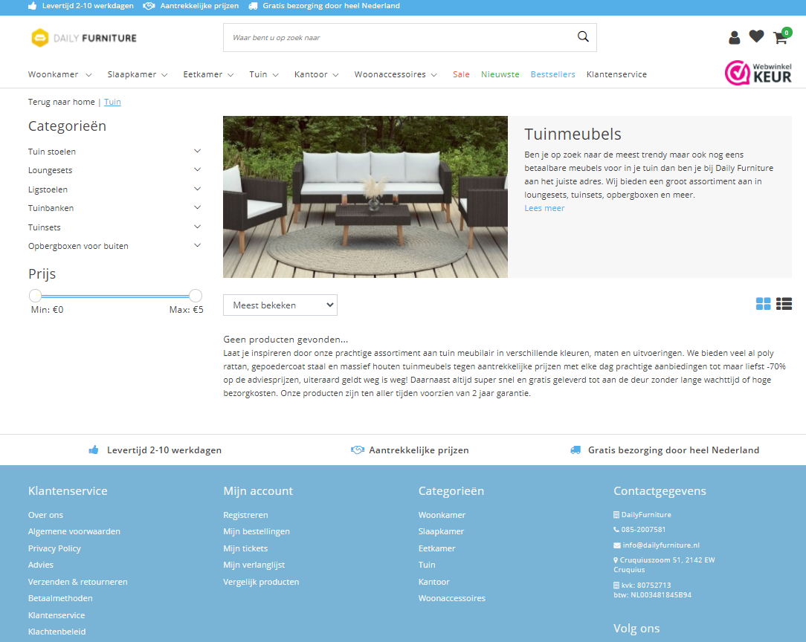Click the search magnifier icon
The image size is (806, 642).
point(583,36)
